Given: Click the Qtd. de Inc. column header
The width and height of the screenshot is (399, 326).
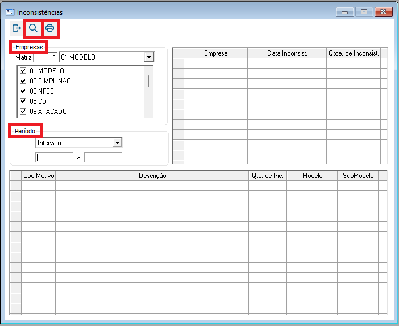Looking at the screenshot, I should click(268, 176).
